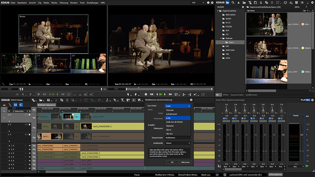Open the Spur dropdown under mixer channel 1A
This screenshot has height=177, width=315.
227,166
